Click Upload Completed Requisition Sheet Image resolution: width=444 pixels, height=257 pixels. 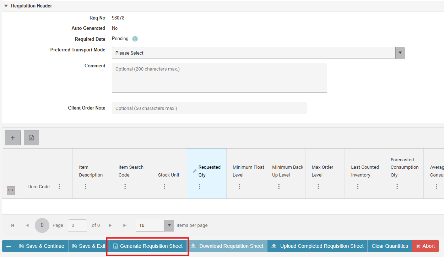coord(318,246)
